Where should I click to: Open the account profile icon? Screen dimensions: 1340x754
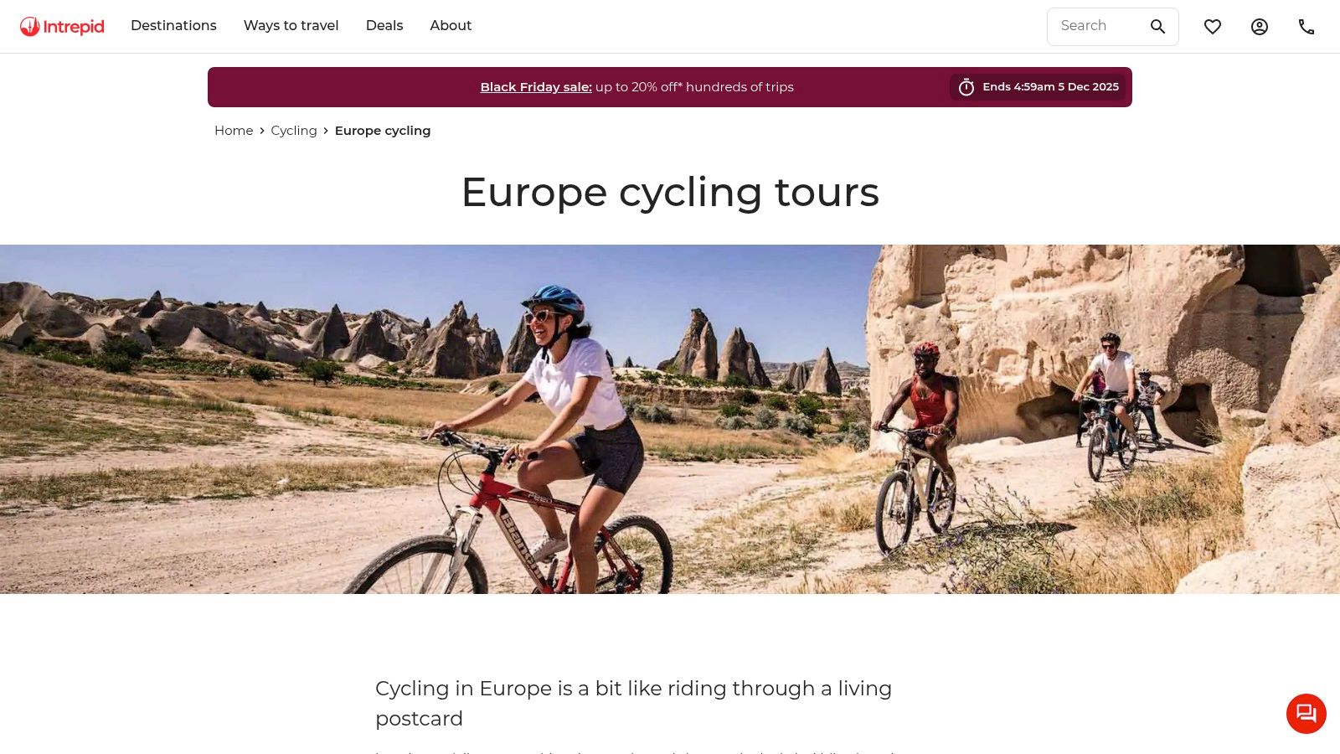1260,27
